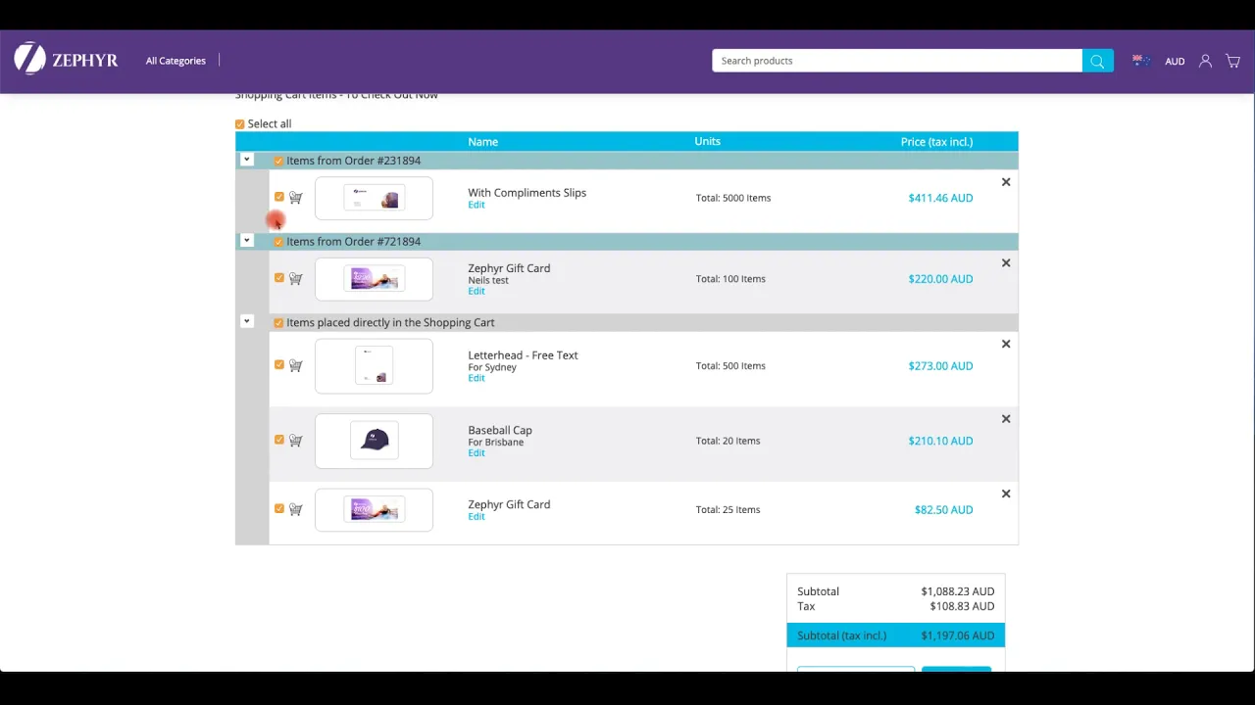
Task: Open the user account icon
Action: pos(1206,61)
